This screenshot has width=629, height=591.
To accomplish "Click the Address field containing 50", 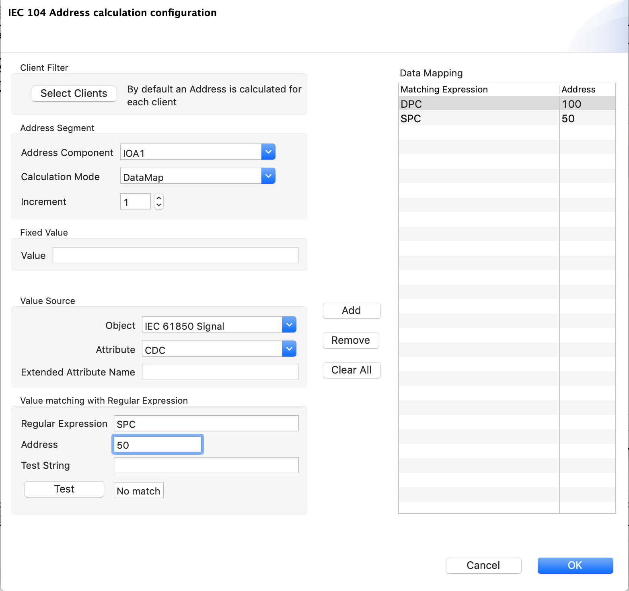I will 157,445.
